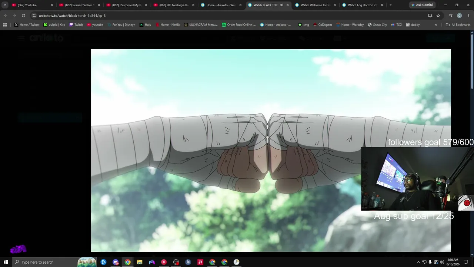The image size is (474, 267).
Task: Open Twitch bookmark
Action: click(76, 25)
